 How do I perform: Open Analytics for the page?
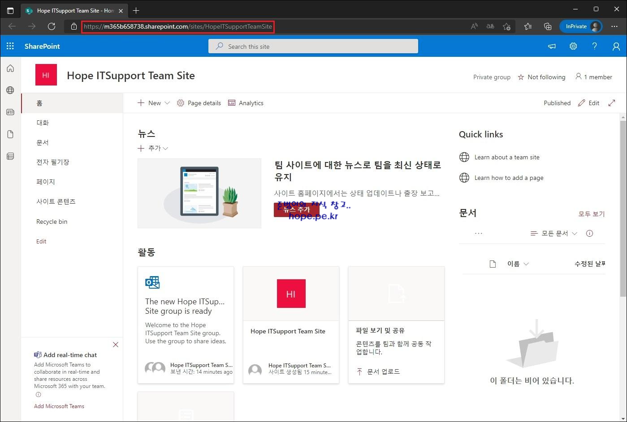tap(246, 103)
